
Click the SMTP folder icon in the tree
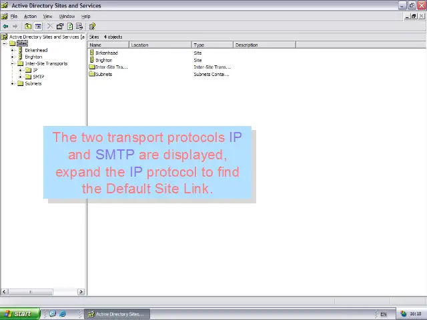pyautogui.click(x=28, y=77)
